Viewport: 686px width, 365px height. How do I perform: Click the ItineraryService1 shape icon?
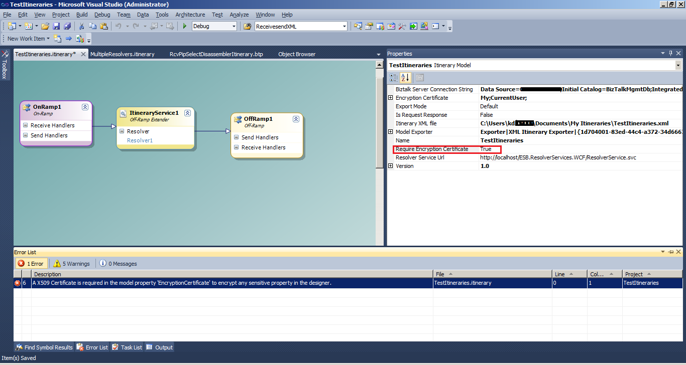pyautogui.click(x=124, y=113)
